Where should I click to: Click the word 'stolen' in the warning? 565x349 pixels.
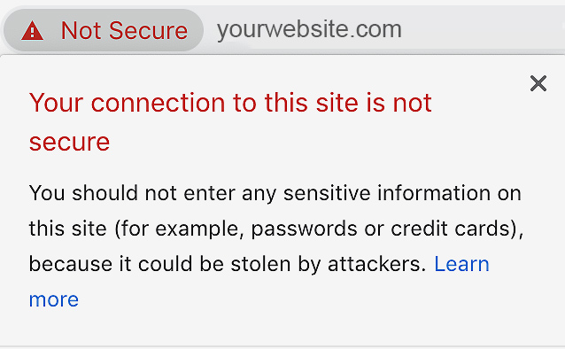point(260,264)
